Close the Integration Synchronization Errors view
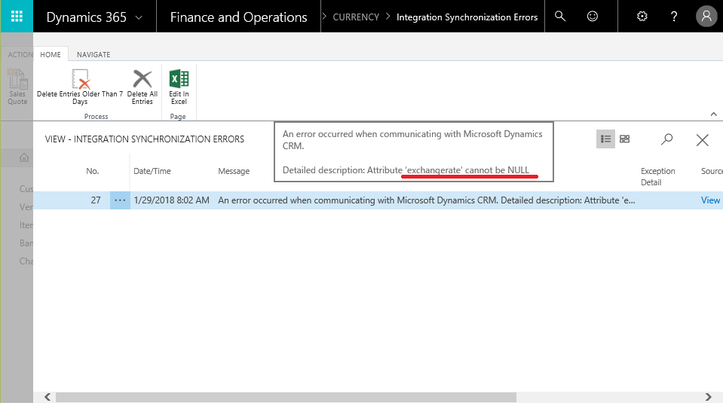 click(702, 140)
